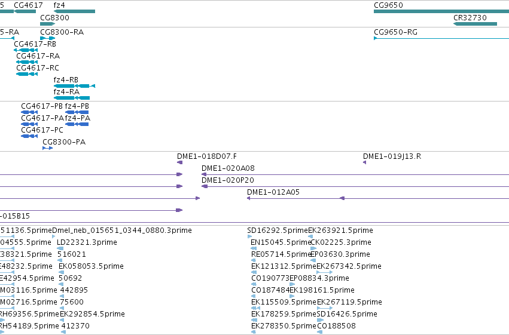Click protein fz4-PB label
The height and width of the screenshot is (335, 509).
tap(77, 106)
